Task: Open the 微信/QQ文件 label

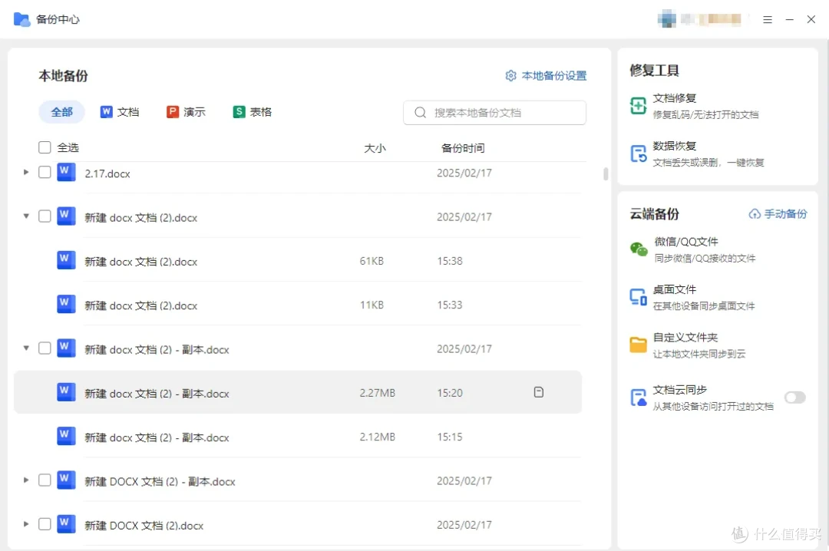Action: tap(685, 242)
